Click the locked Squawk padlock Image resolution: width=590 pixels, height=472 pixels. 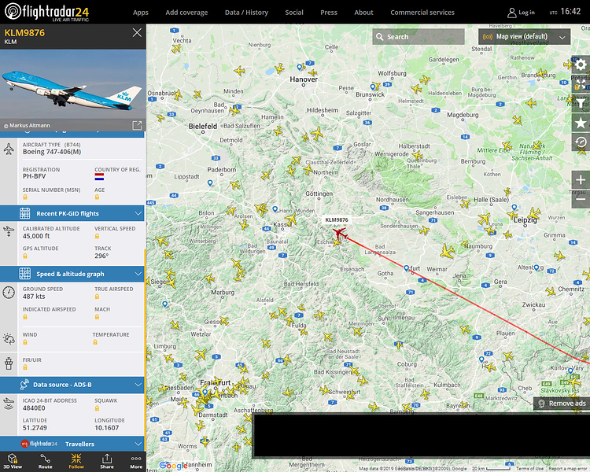tap(97, 408)
